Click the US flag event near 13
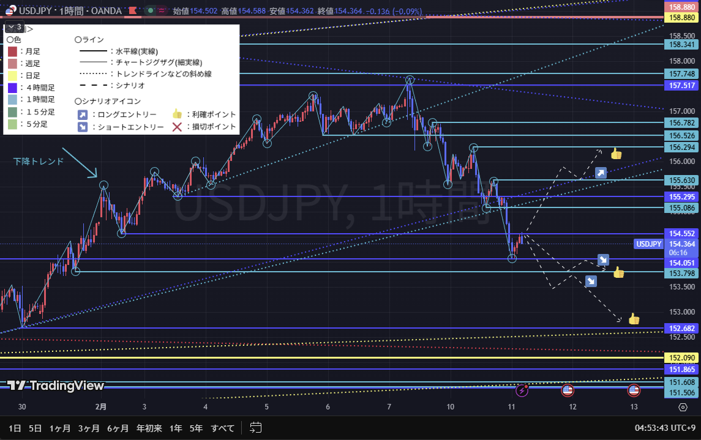The width and height of the screenshot is (701, 440). 634,390
